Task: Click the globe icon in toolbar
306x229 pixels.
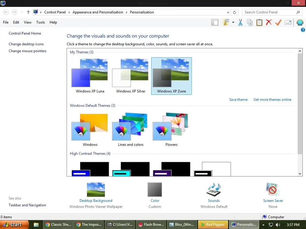Action: (x=300, y=22)
